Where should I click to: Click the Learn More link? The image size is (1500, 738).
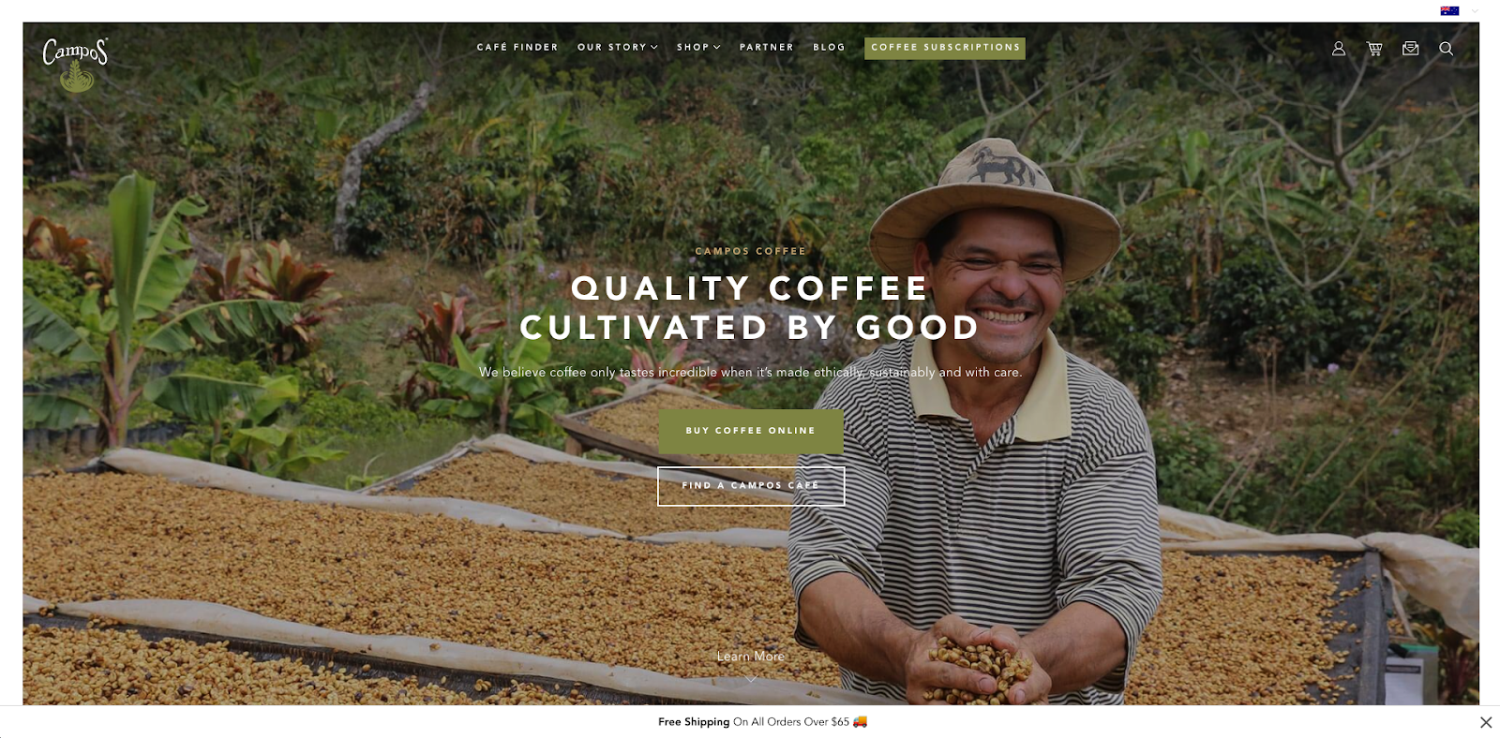(x=751, y=657)
